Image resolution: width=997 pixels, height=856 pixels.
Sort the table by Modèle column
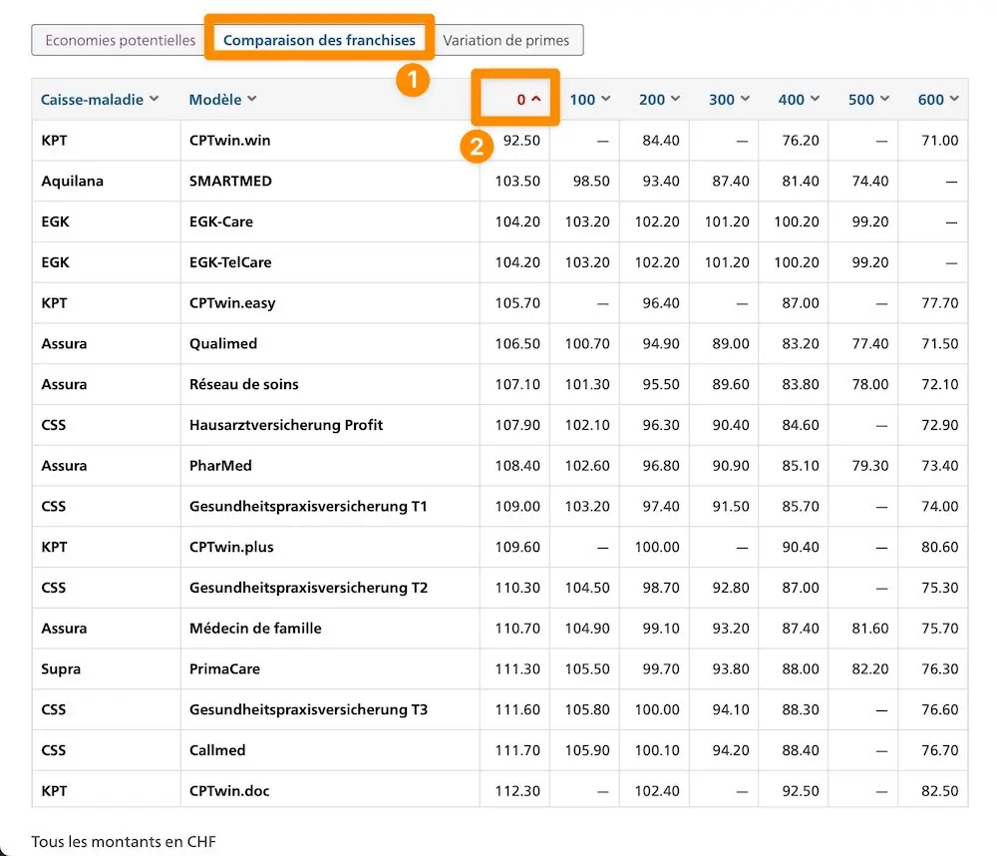pyautogui.click(x=222, y=100)
